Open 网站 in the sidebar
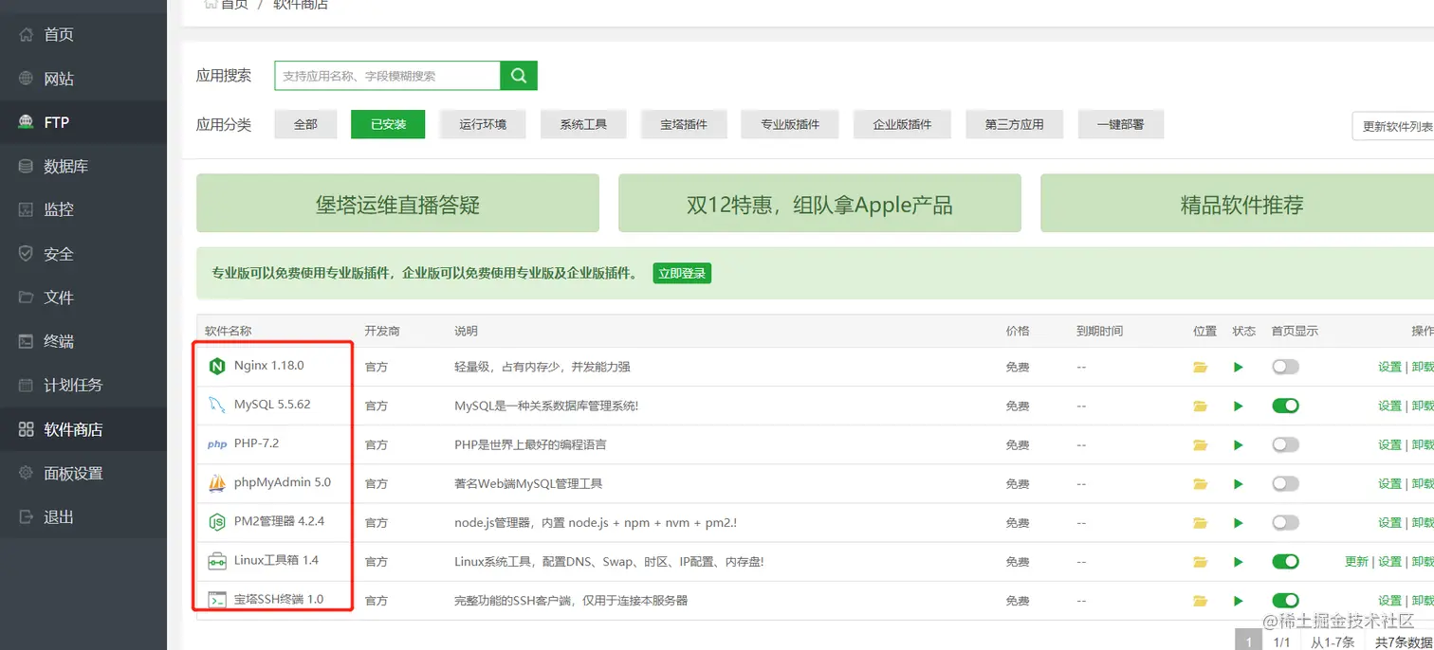 click(x=83, y=79)
